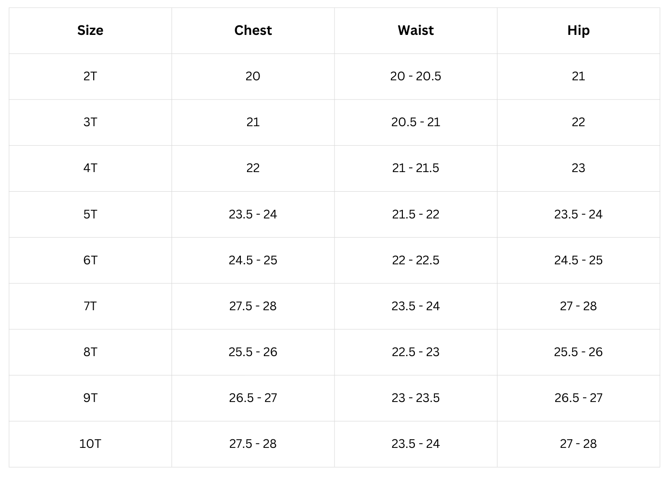Click the 2T chest value 20
Viewport: 669px width, 478px height.
click(x=253, y=76)
